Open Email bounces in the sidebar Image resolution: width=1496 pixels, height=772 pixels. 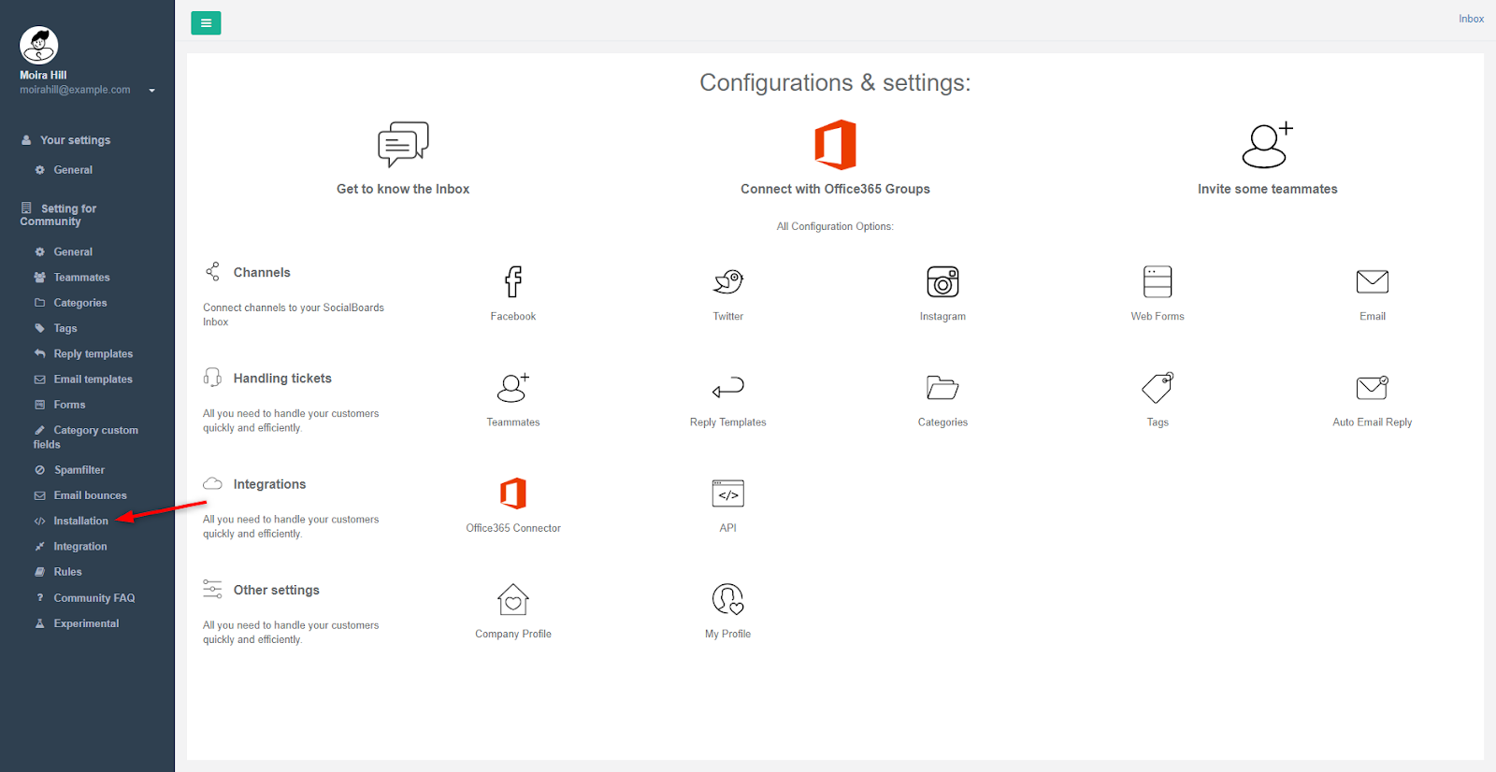[90, 495]
